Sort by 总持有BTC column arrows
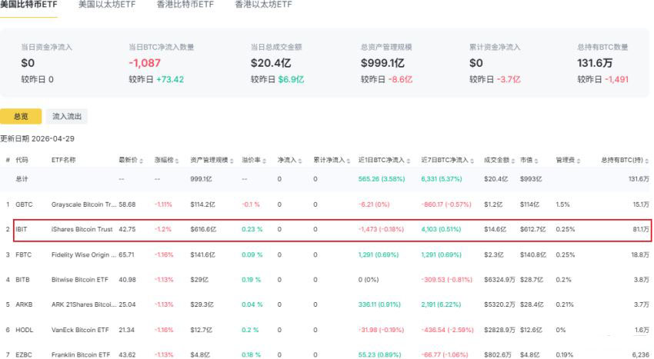Image resolution: width=654 pixels, height=359 pixels. (x=647, y=161)
